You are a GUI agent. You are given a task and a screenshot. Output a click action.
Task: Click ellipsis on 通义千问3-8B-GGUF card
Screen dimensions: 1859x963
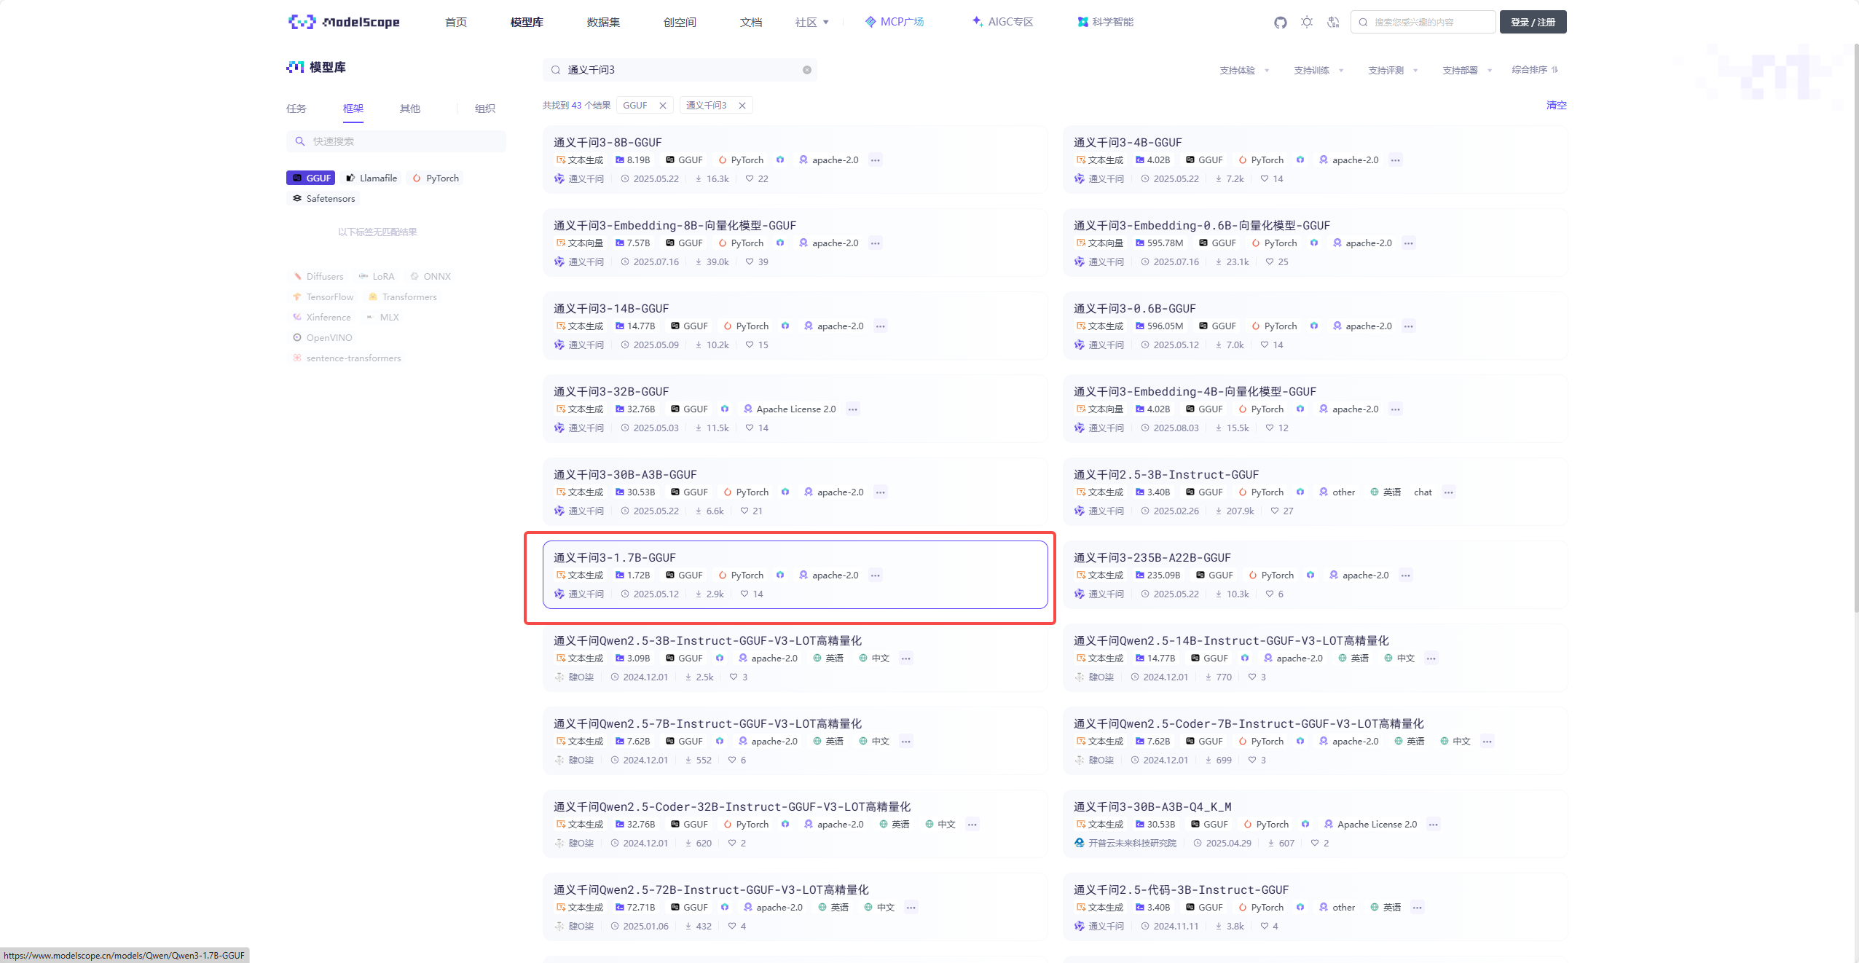[x=876, y=160]
